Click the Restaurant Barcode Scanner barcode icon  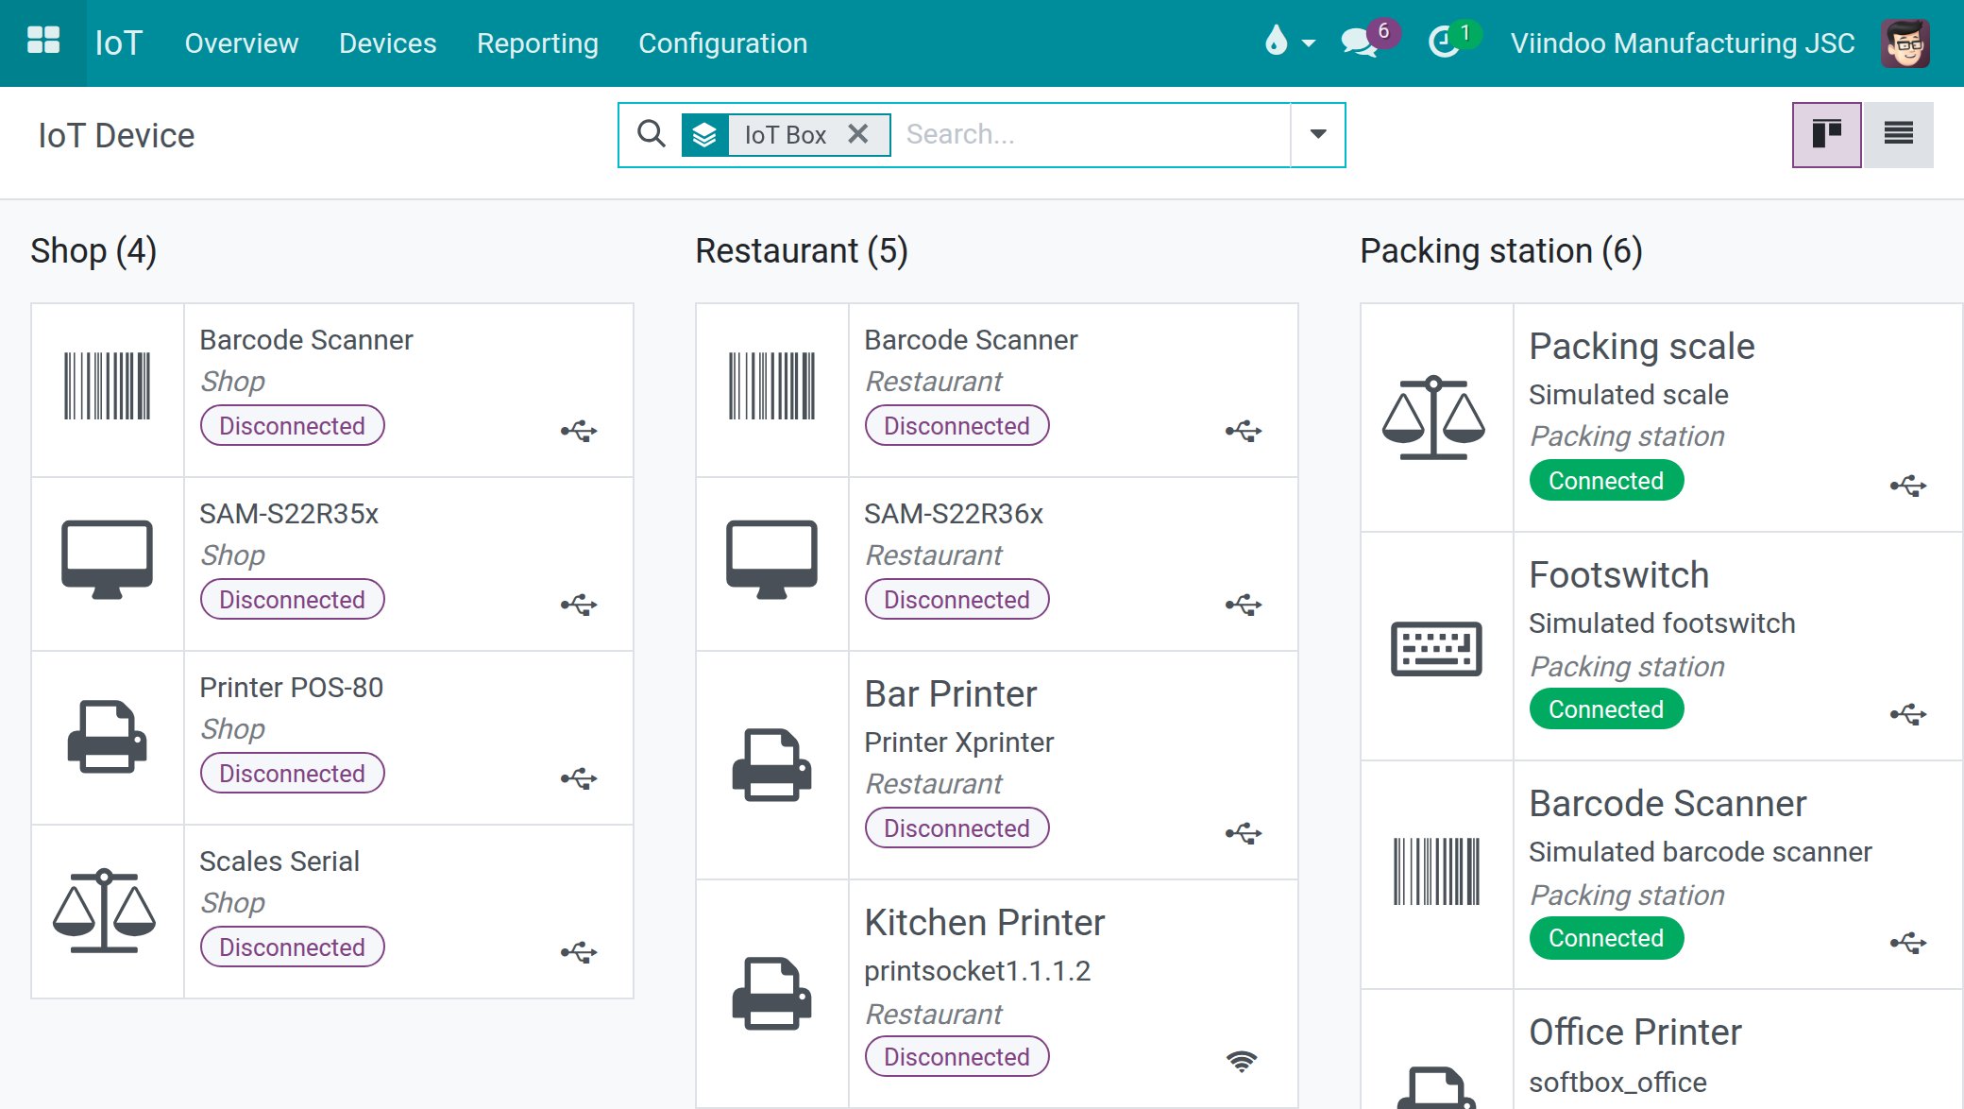771,385
